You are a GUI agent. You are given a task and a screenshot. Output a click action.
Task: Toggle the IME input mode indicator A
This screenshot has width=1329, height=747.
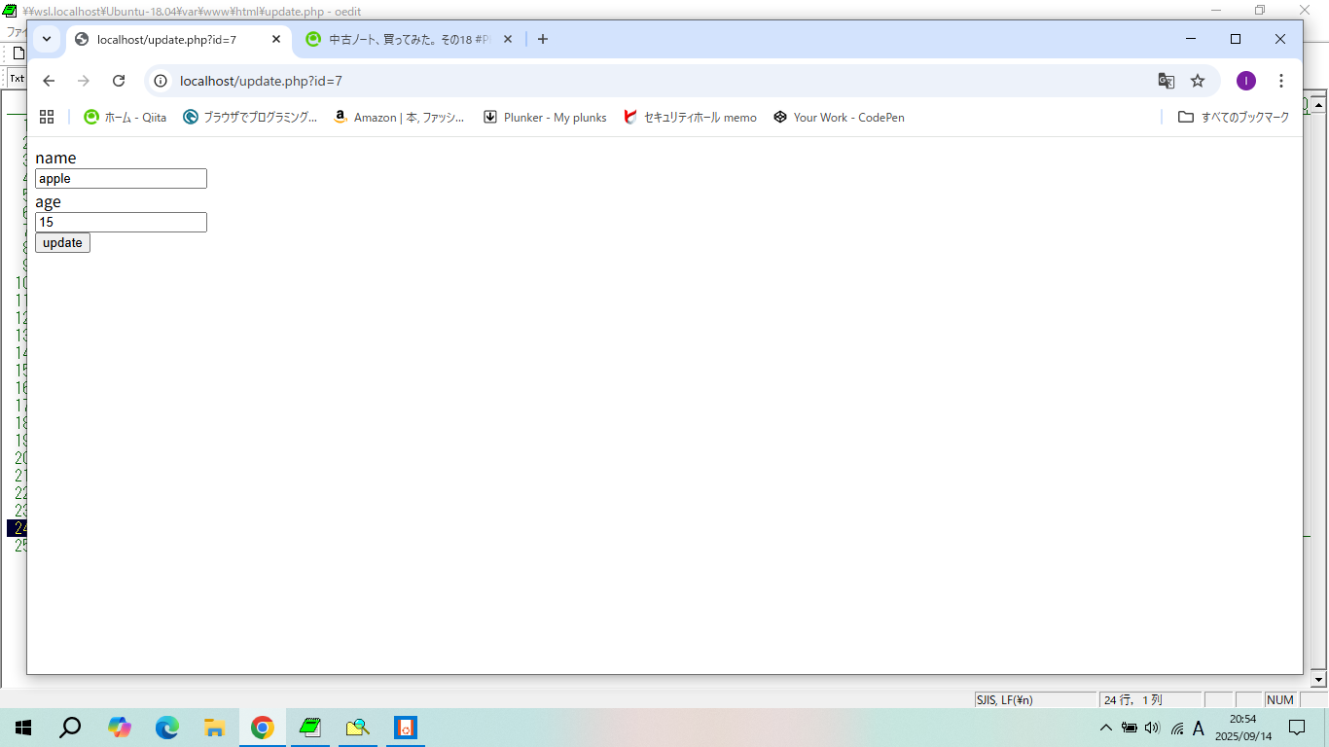tap(1199, 728)
